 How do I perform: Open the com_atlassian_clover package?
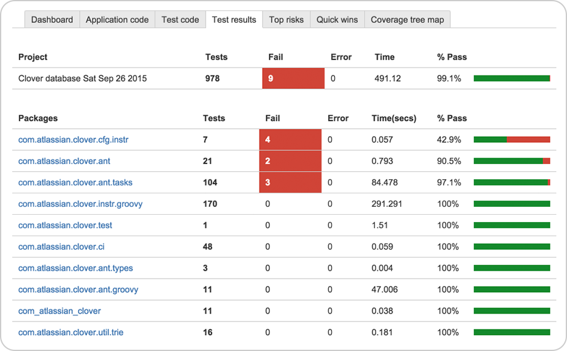60,311
